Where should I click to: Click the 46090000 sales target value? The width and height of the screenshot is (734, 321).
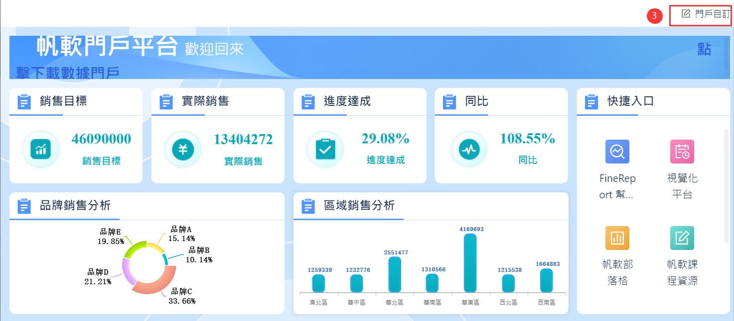tap(101, 139)
